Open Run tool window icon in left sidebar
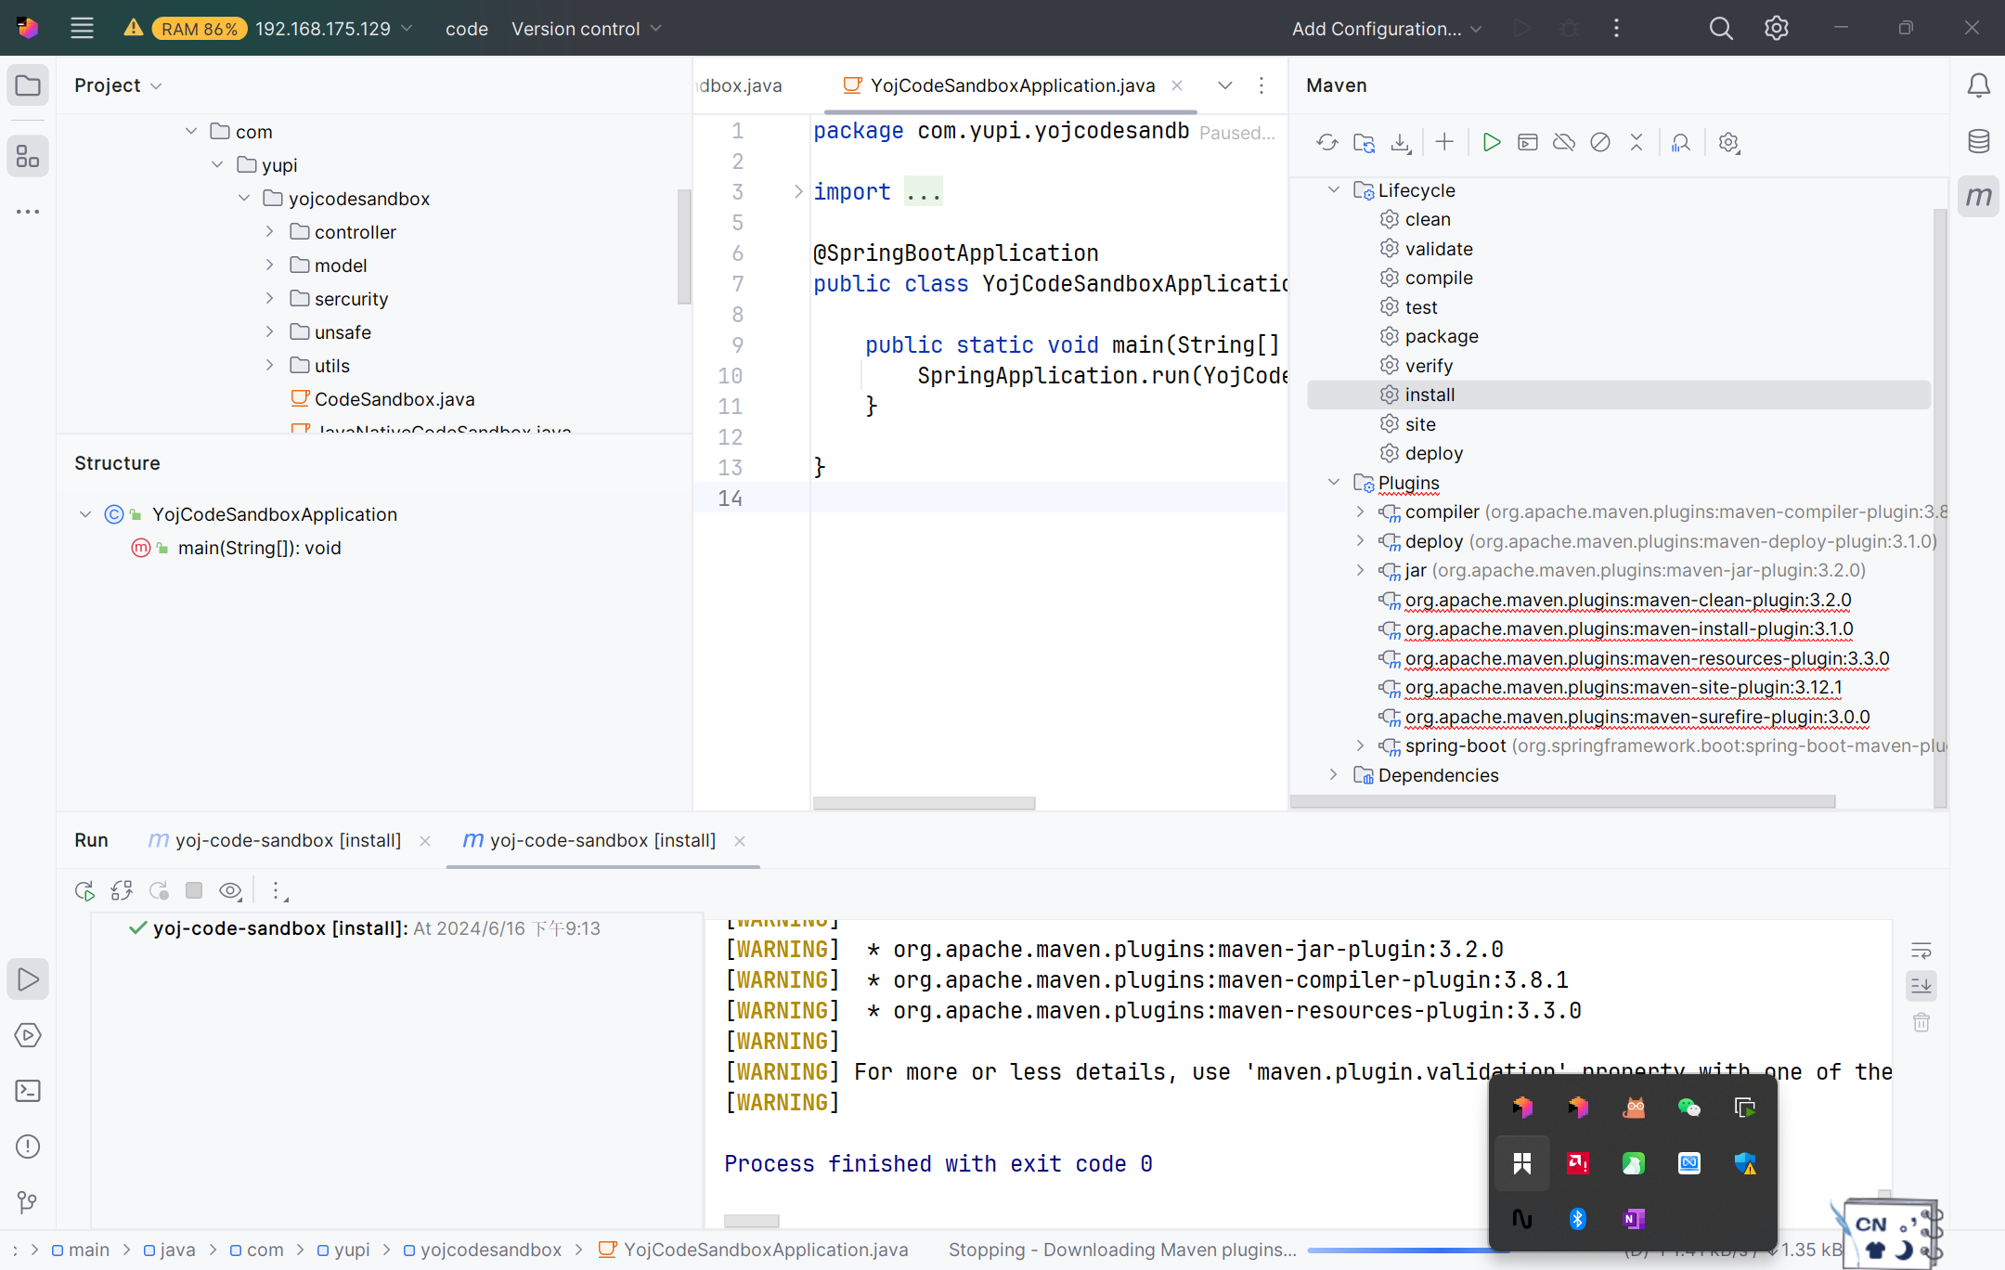 pyautogui.click(x=28, y=979)
